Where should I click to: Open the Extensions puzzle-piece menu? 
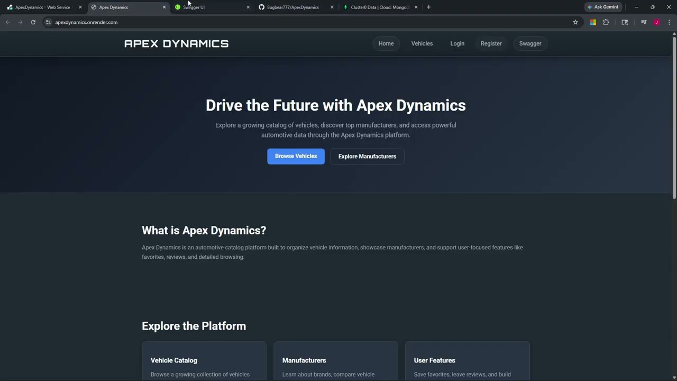pyautogui.click(x=606, y=22)
